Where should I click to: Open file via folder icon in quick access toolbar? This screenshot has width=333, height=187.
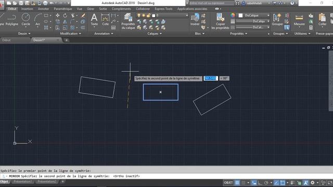15,3
